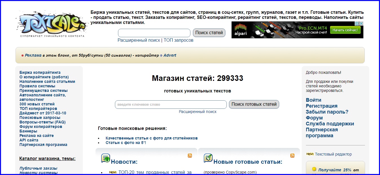Screen dimensions: 380x175
Task: Close the Alpari ad with the X icon
Action: tap(361, 24)
